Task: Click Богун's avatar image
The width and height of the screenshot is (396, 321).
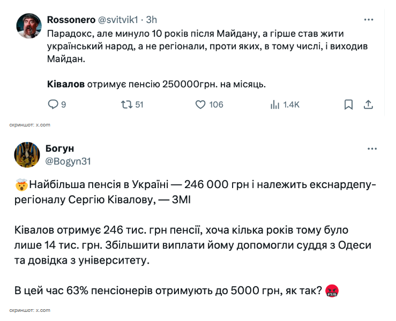Action: coord(28,154)
